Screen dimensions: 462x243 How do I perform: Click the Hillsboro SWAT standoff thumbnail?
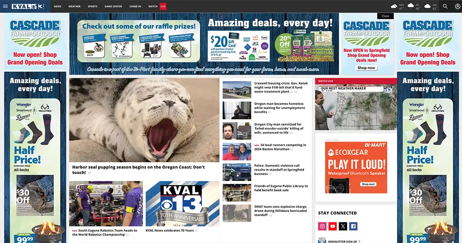tap(237, 213)
